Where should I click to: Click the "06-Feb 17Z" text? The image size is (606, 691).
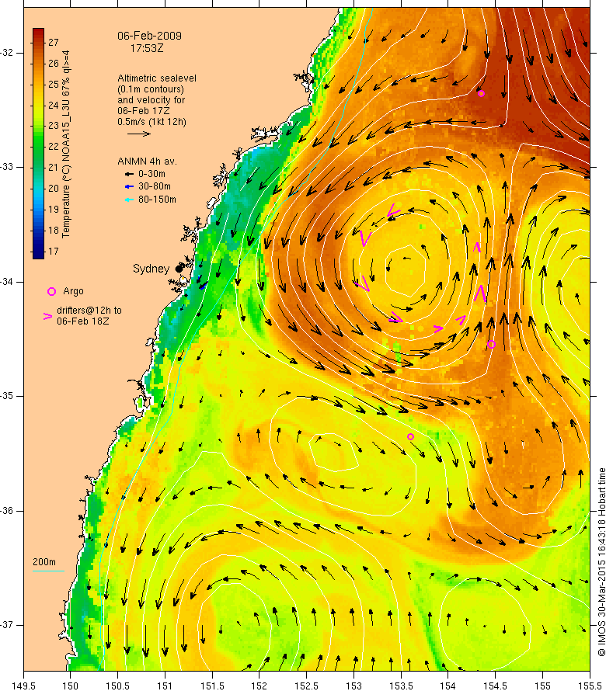click(x=143, y=111)
